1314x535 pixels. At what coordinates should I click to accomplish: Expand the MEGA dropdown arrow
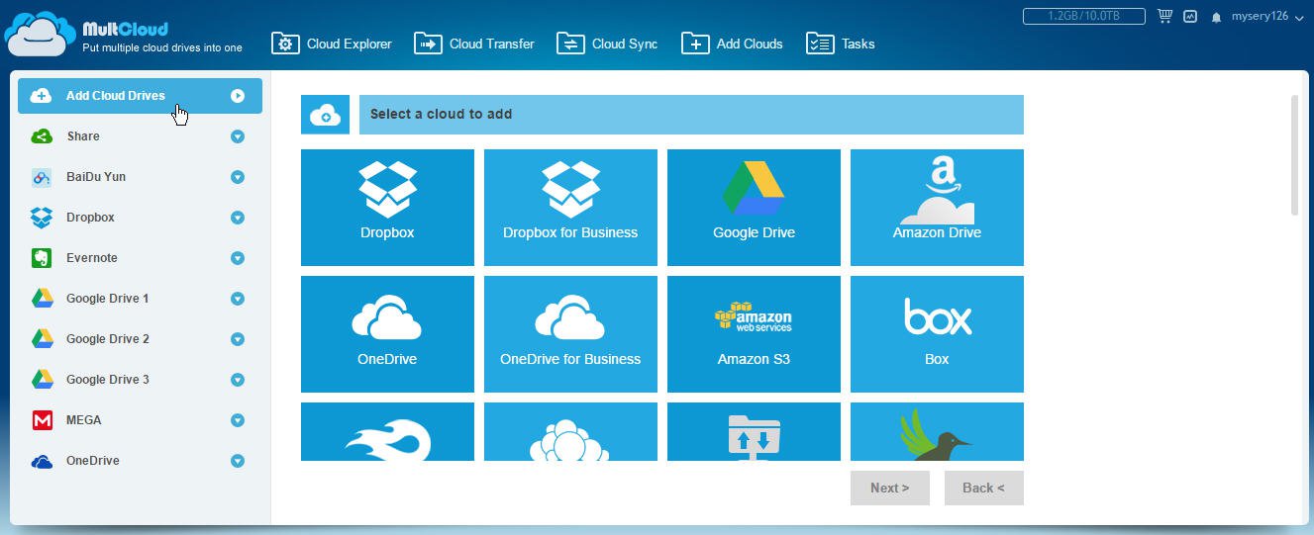pos(238,420)
